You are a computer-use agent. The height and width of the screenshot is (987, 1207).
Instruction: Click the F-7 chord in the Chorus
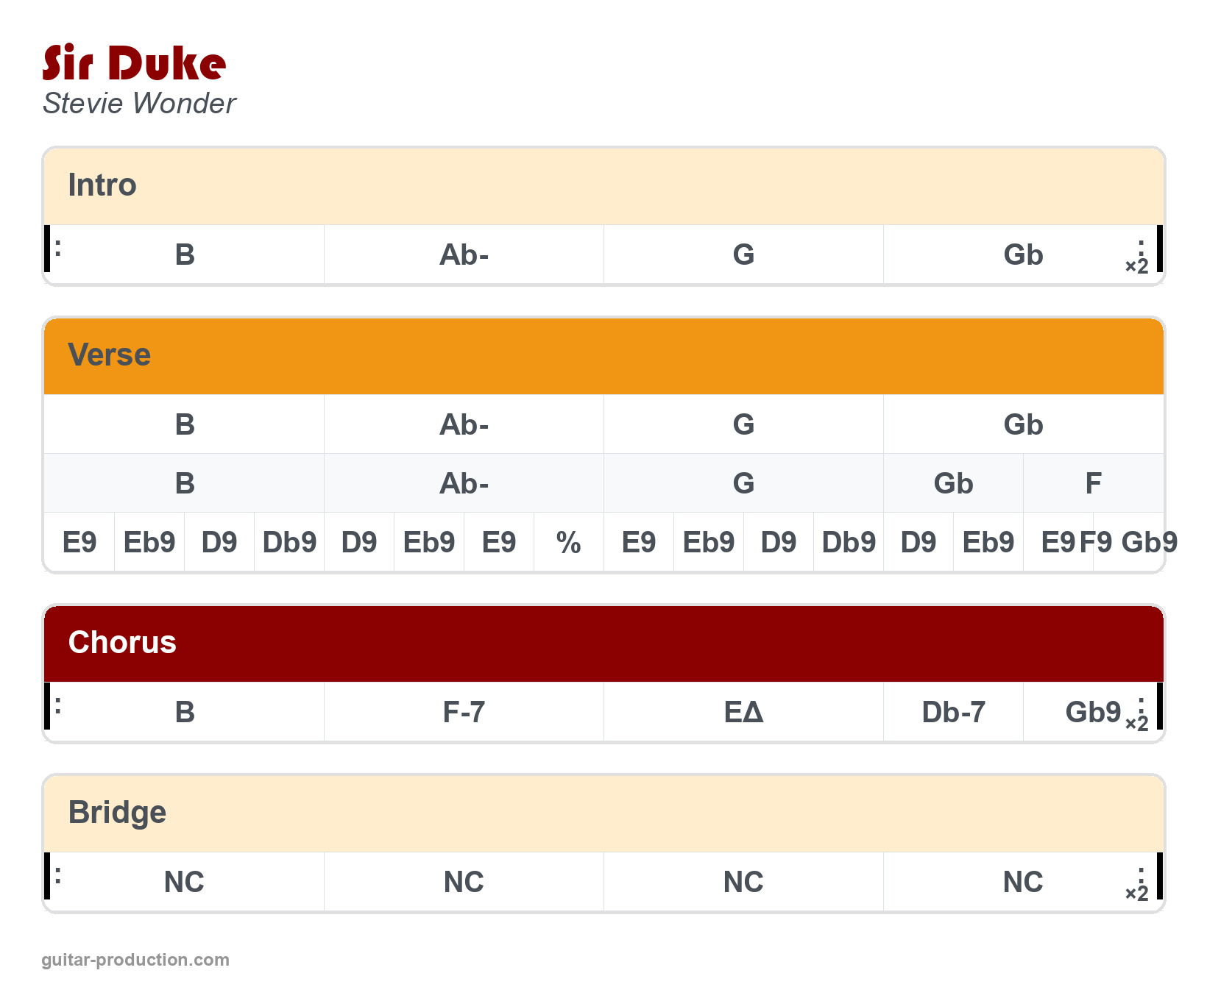(464, 713)
